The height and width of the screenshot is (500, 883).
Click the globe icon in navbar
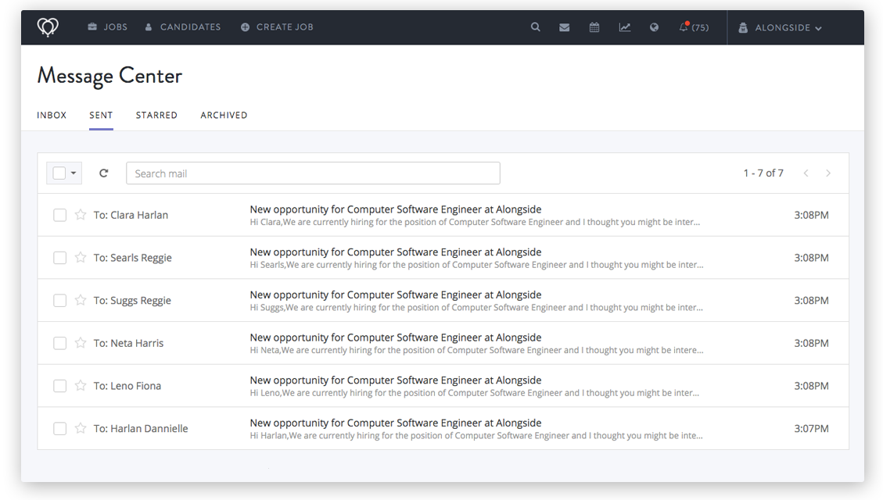click(x=654, y=27)
